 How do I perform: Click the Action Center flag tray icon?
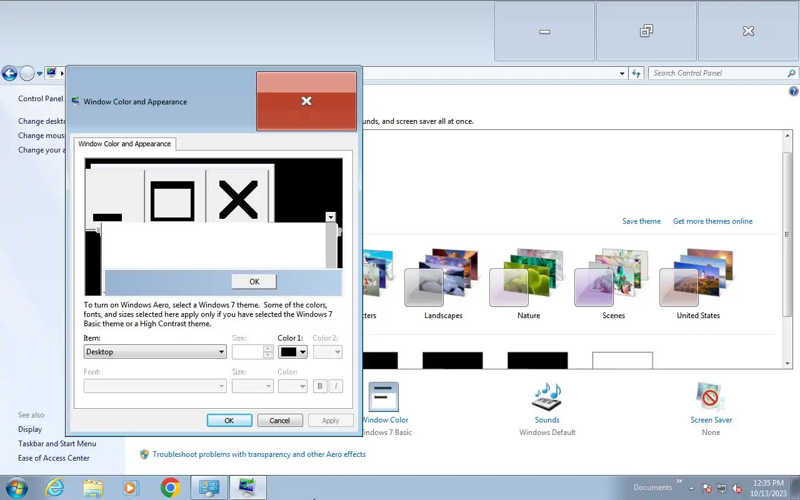click(x=707, y=488)
